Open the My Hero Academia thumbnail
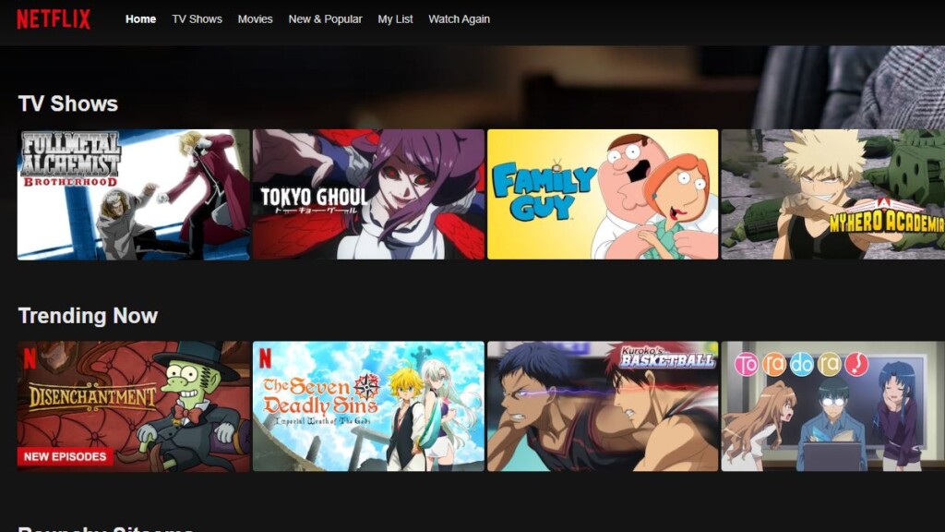This screenshot has height=532, width=945. click(833, 195)
